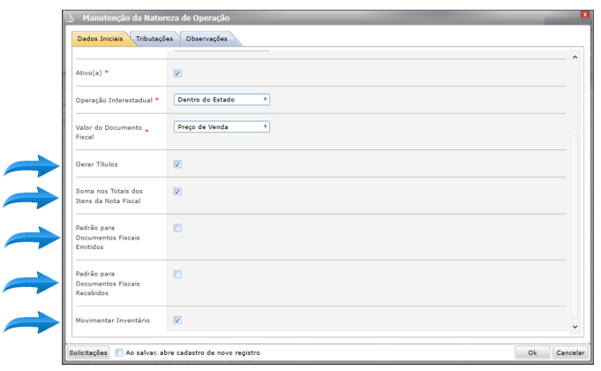601x371 pixels.
Task: Switch to the Observações tab
Action: tap(207, 39)
